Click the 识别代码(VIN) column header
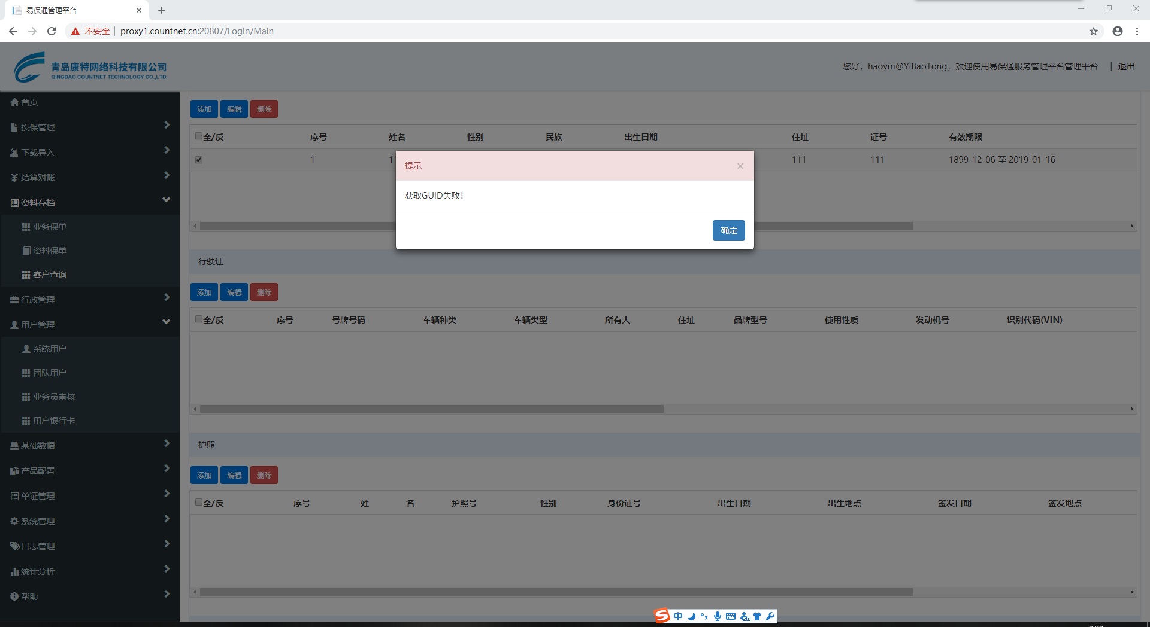Image resolution: width=1150 pixels, height=627 pixels. (x=1034, y=320)
